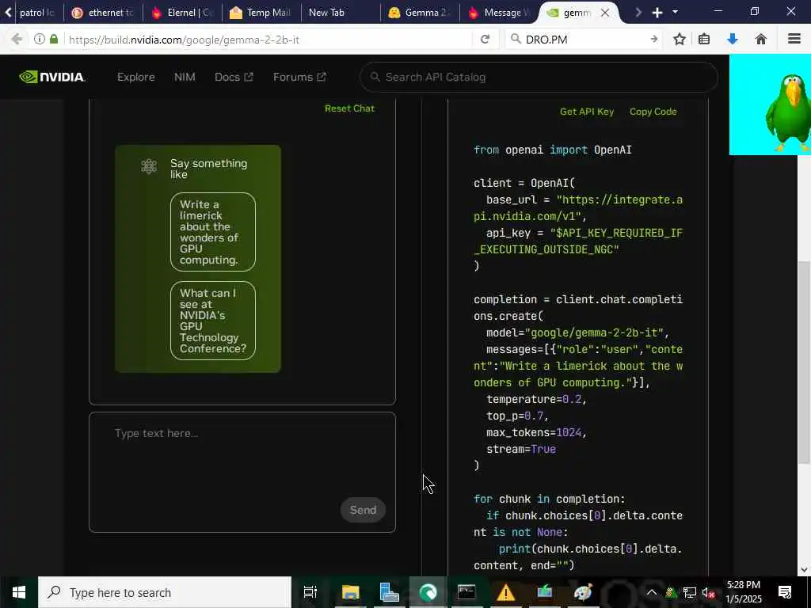Open the notification center icon
The width and height of the screenshot is (811, 608).
(785, 592)
